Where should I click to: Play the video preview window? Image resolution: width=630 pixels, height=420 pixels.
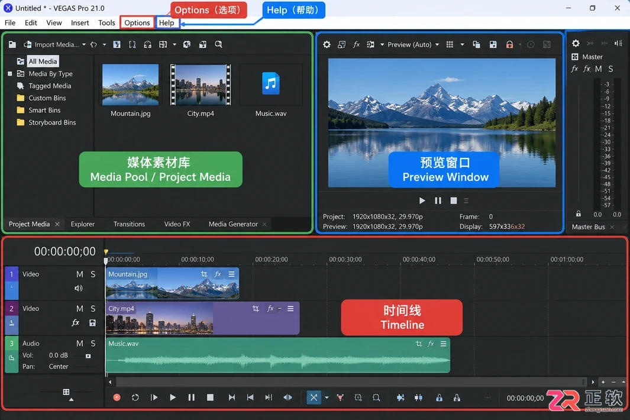(x=422, y=201)
